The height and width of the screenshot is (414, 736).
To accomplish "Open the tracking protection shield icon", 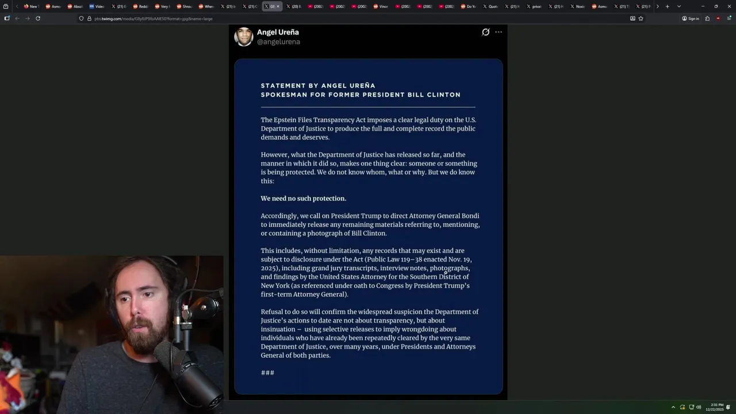I will [82, 18].
